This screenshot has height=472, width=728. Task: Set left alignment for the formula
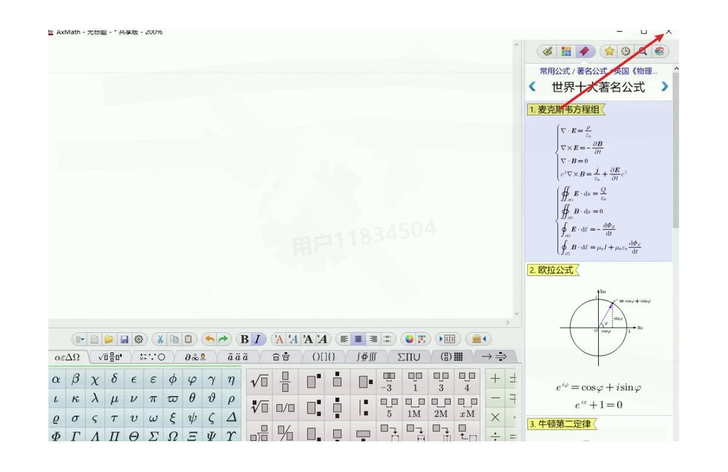343,339
